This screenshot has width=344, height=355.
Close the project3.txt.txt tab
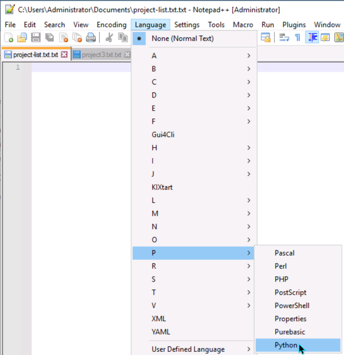[128, 55]
